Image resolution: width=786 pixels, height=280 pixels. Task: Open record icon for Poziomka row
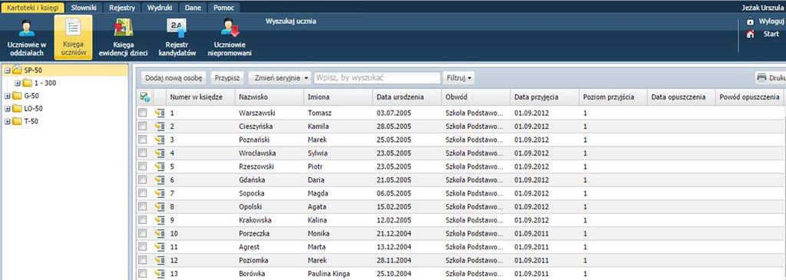[160, 261]
